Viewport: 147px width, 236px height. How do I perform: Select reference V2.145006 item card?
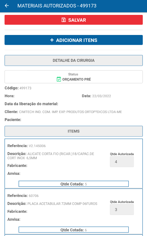click(73, 163)
